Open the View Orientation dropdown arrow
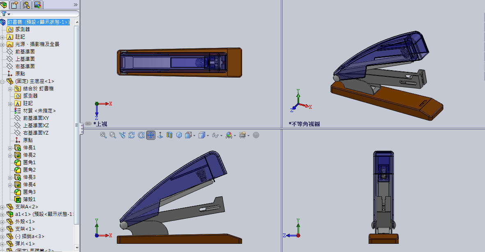This screenshot has width=485, height=252. pyautogui.click(x=194, y=135)
